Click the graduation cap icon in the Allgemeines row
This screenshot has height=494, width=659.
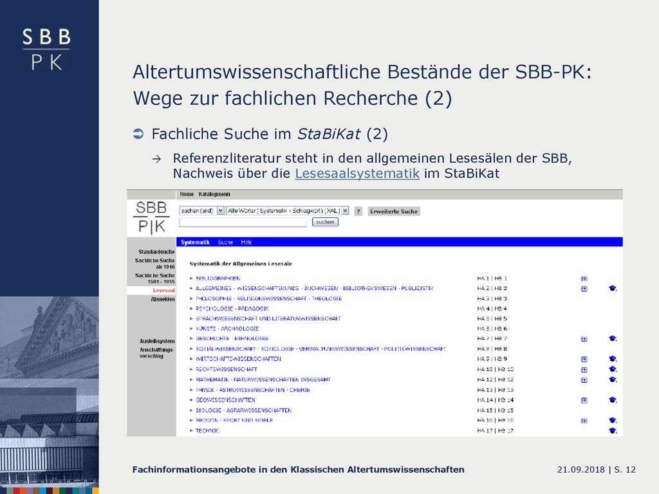[x=613, y=288]
